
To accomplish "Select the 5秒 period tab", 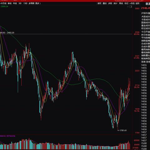I will click(x=20, y=3).
